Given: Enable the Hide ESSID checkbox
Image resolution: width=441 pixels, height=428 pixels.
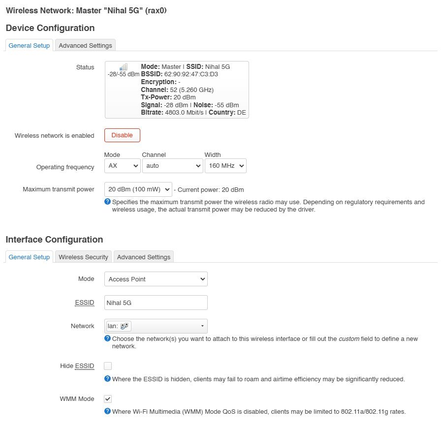Looking at the screenshot, I should coord(108,366).
